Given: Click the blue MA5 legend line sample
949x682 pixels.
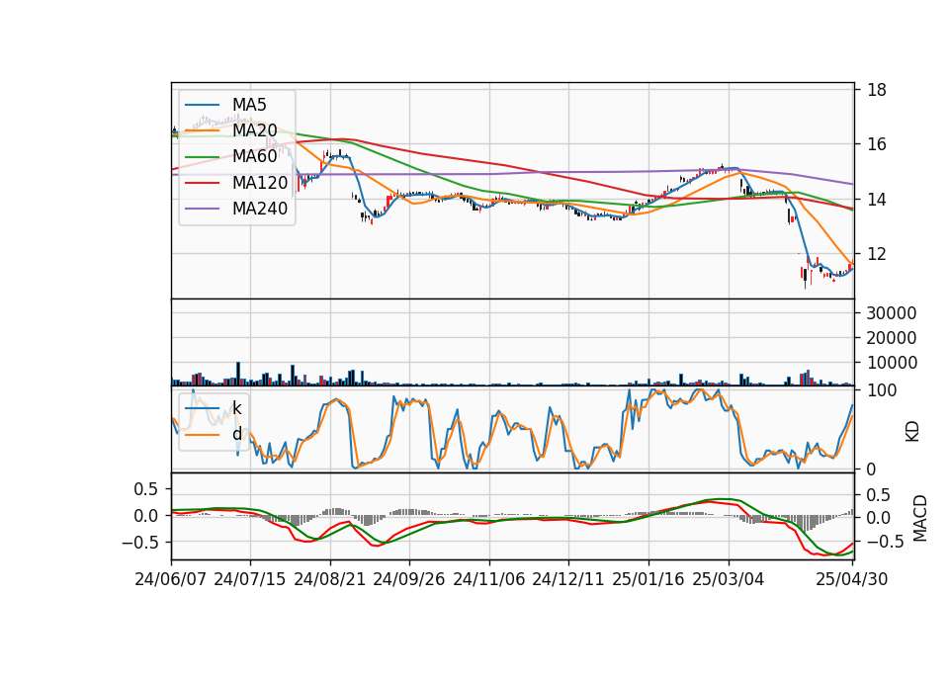Looking at the screenshot, I should (202, 105).
